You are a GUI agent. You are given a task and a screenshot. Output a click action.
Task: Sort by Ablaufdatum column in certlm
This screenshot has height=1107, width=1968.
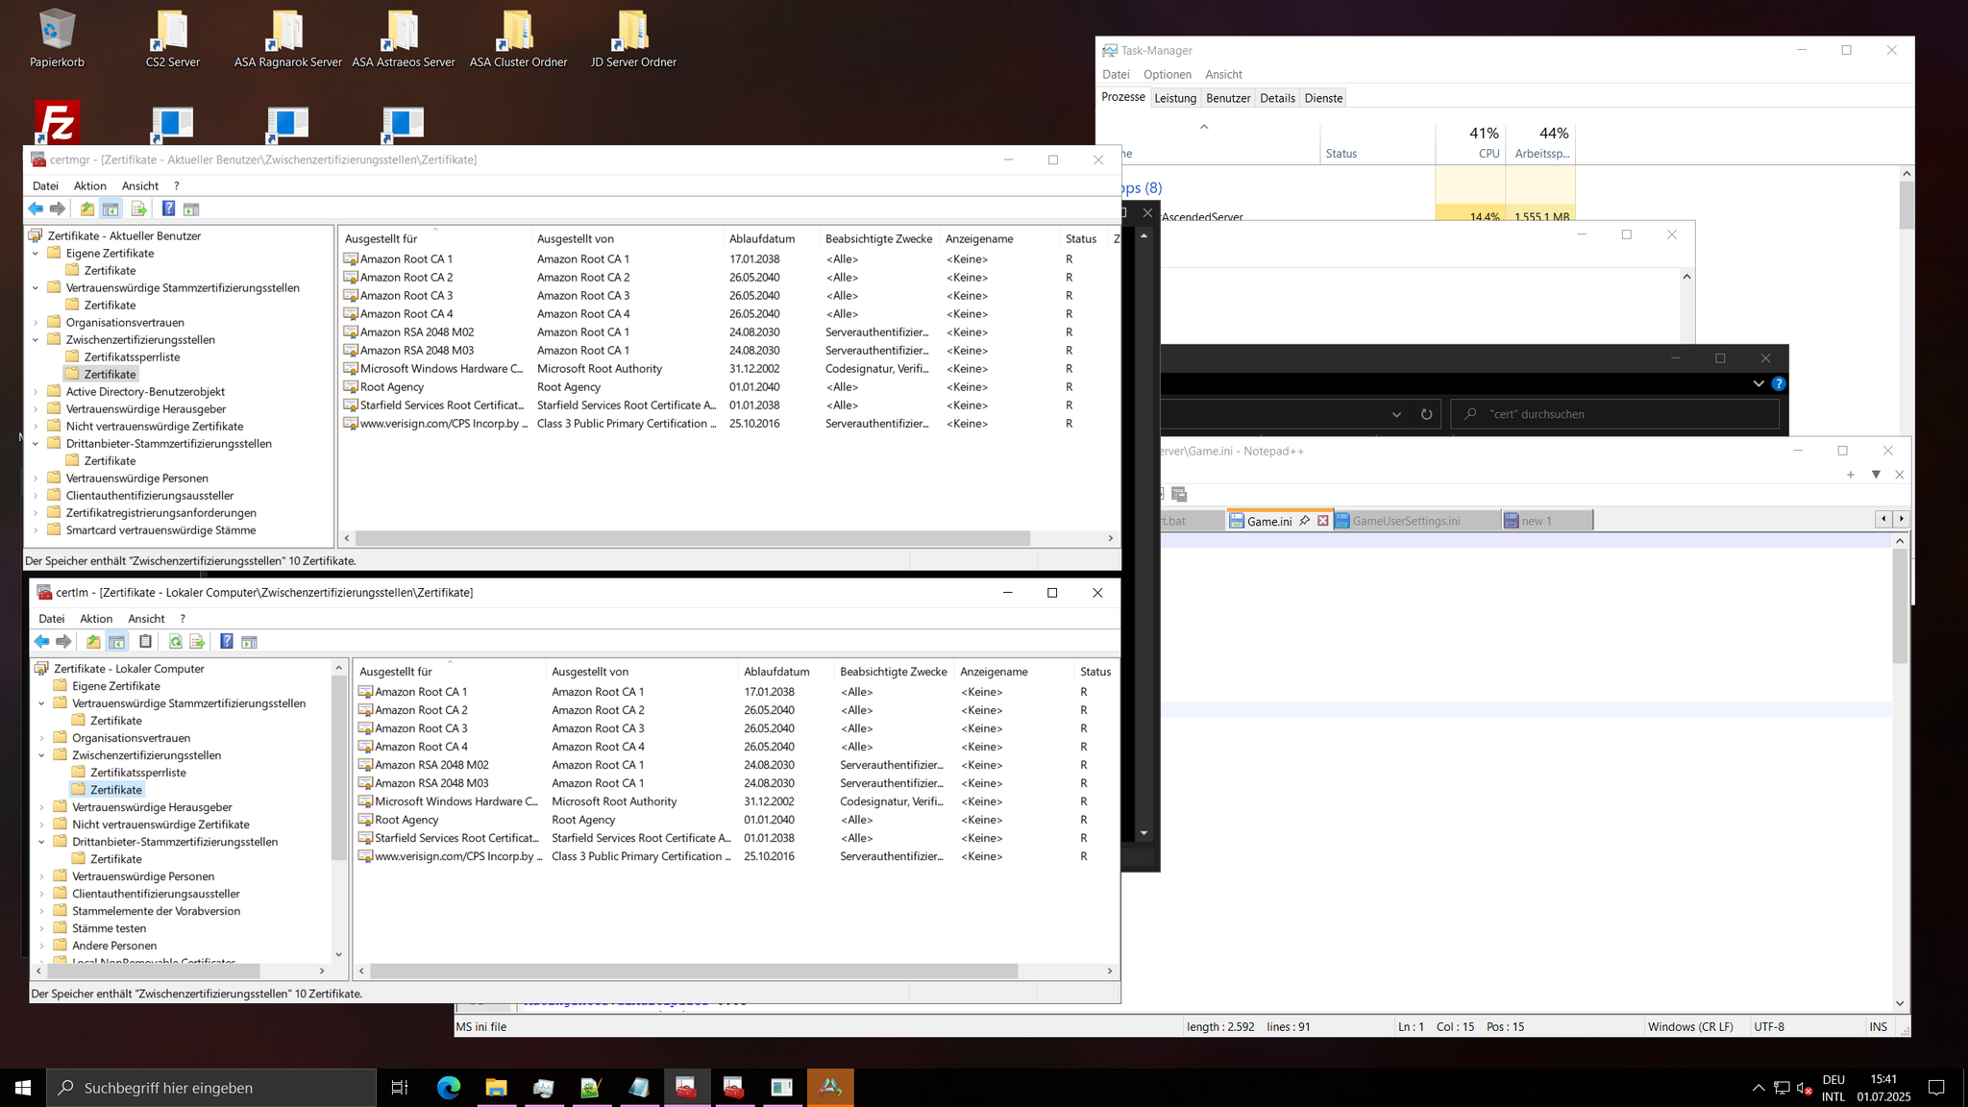point(775,672)
